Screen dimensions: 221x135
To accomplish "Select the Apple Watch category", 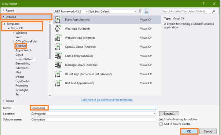I will pyautogui.click(x=23, y=50).
